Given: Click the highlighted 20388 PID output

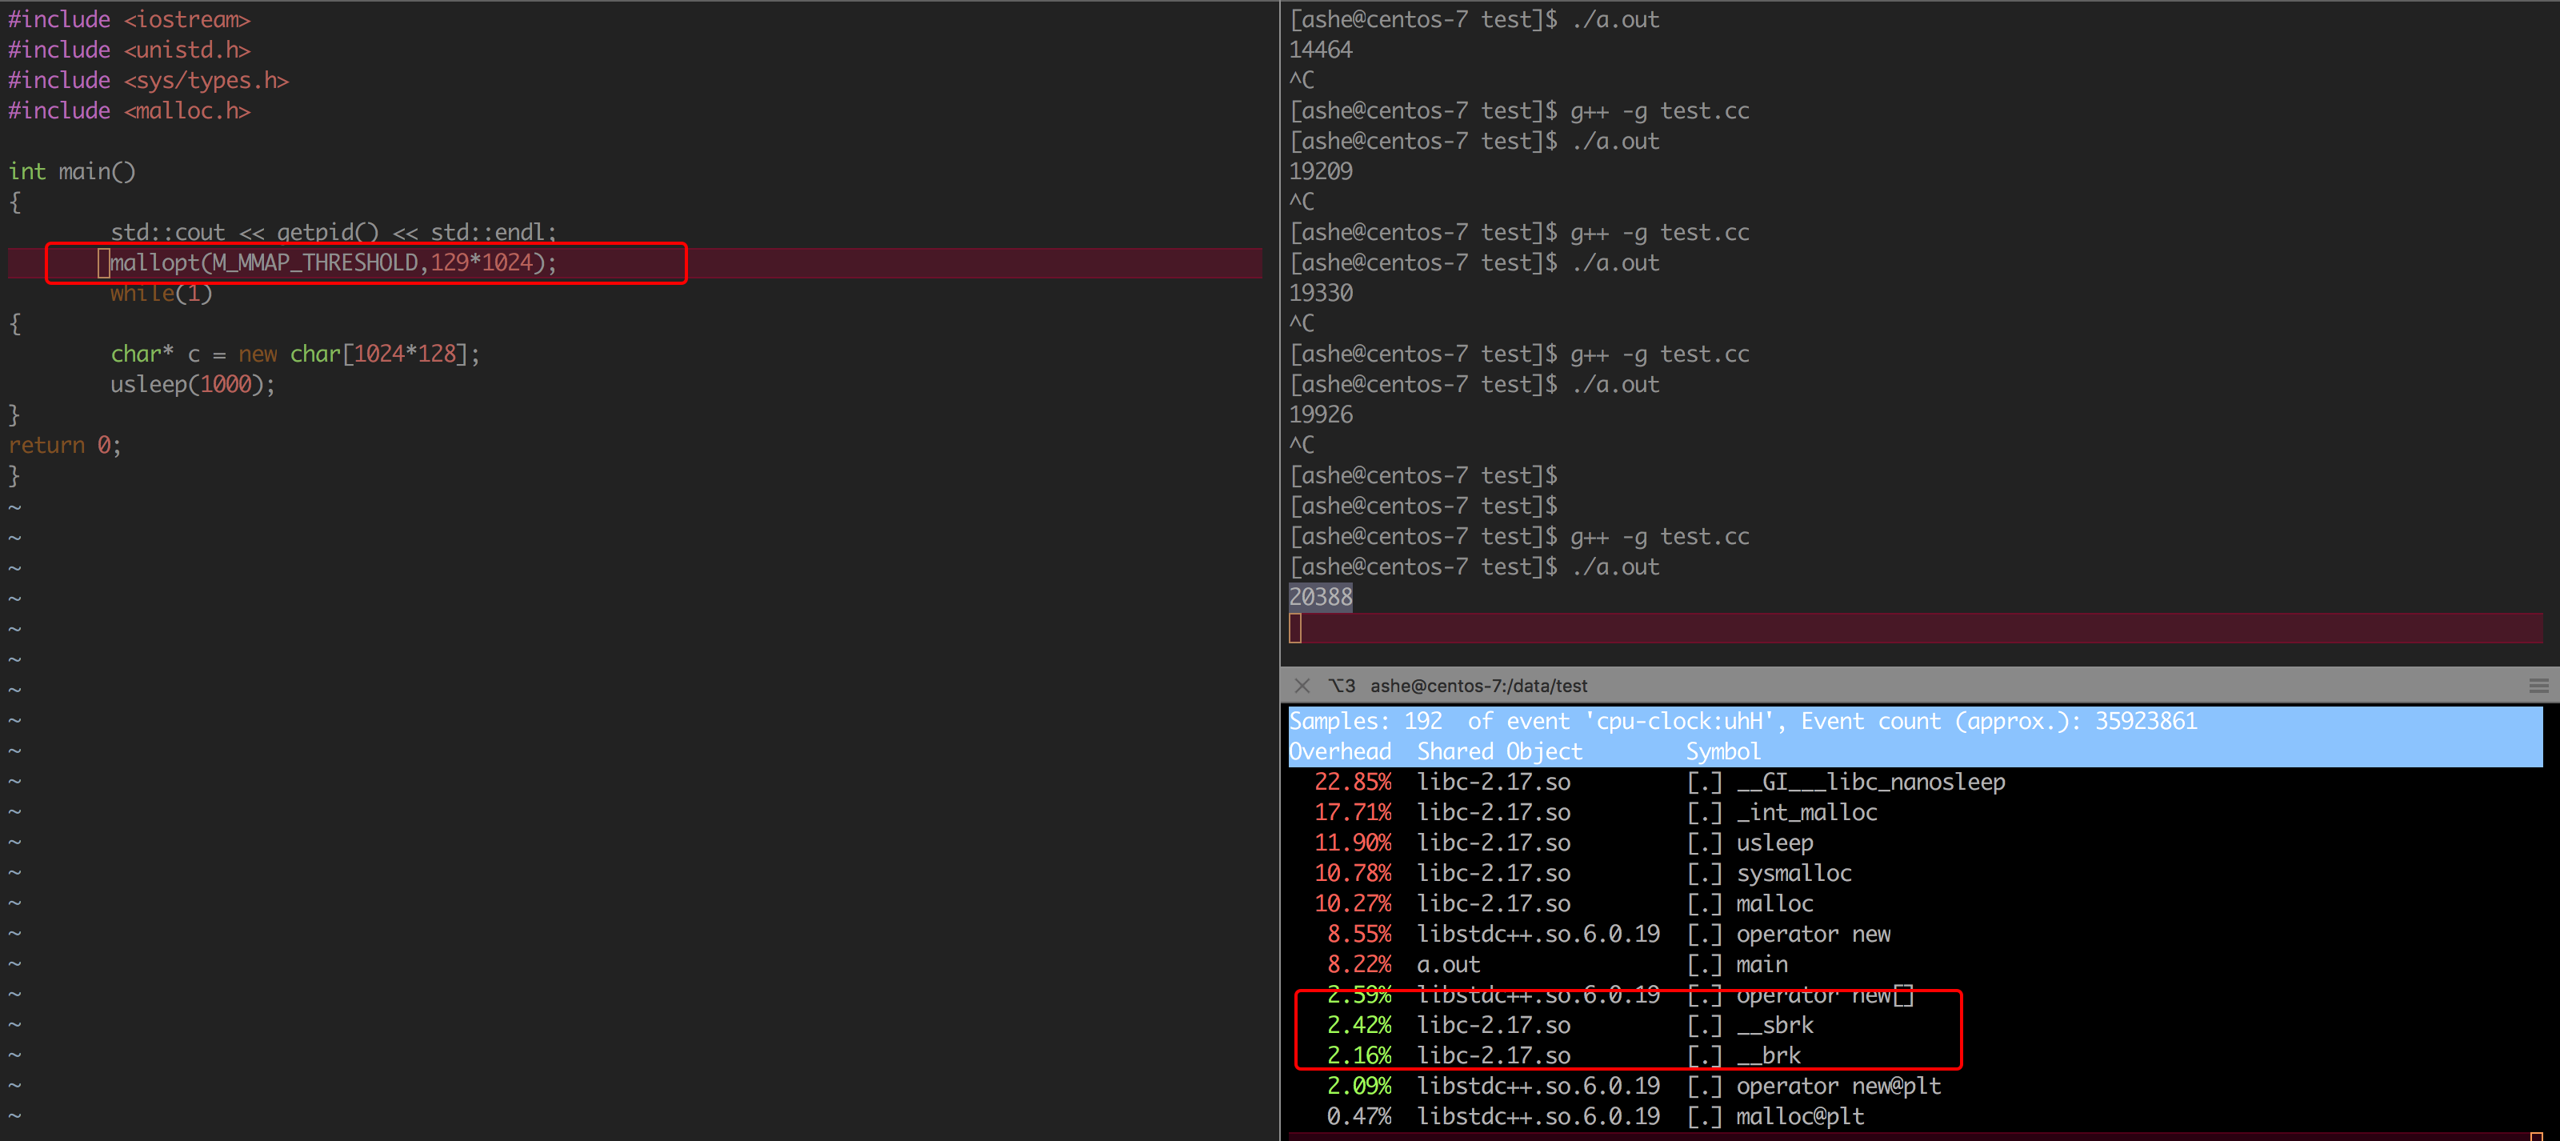Looking at the screenshot, I should 1320,598.
